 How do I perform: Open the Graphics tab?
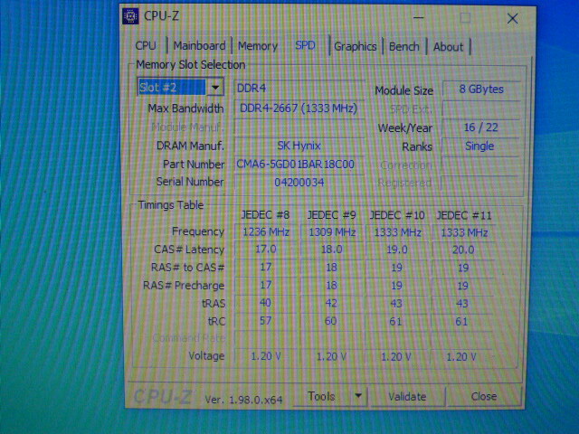pyautogui.click(x=356, y=46)
